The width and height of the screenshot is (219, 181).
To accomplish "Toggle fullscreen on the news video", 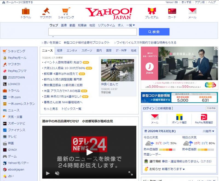I will pyautogui.click(x=131, y=173).
